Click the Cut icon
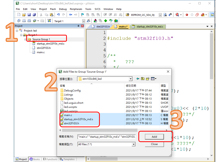The height and width of the screenshot is (162, 216). click(41, 15)
